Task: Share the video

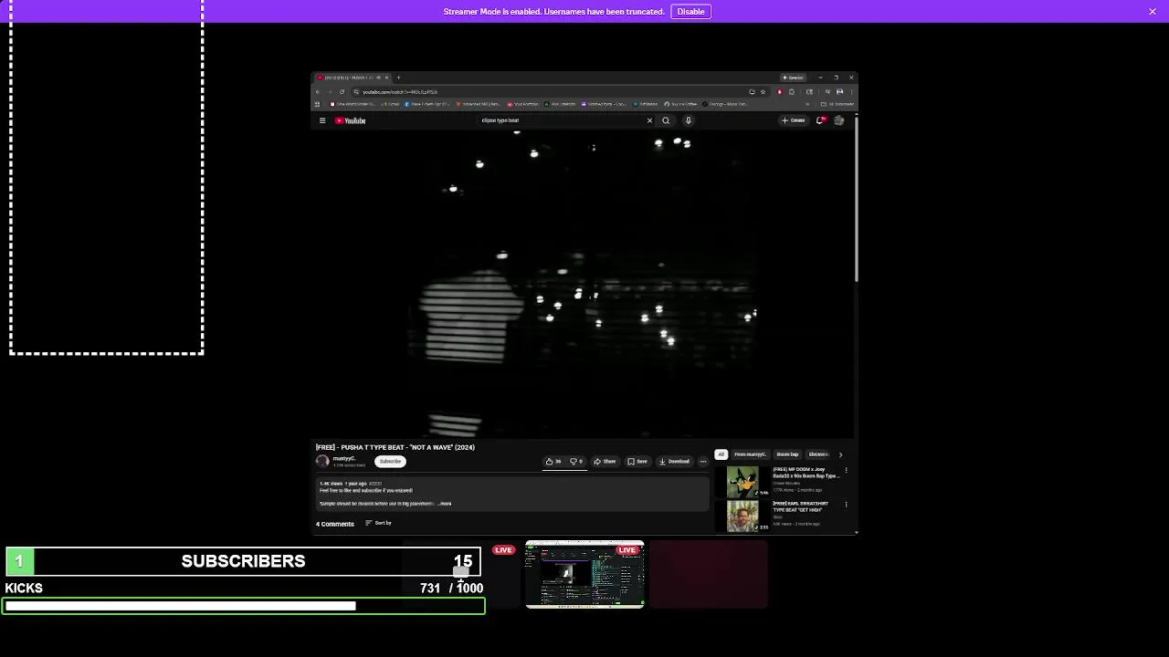Action: click(605, 462)
